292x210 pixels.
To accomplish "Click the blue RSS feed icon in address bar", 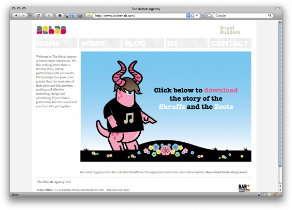I will pyautogui.click(x=188, y=16).
